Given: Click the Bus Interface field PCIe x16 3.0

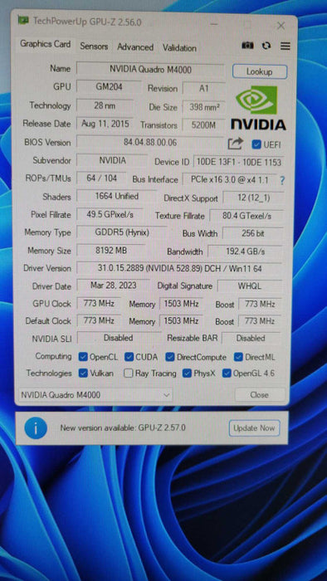Looking at the screenshot, I should [229, 180].
